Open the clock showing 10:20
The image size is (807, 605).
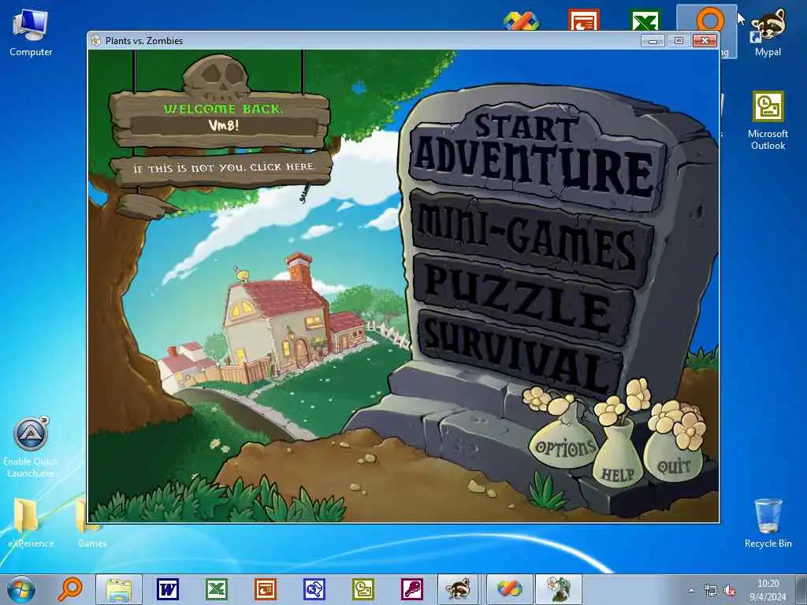[768, 590]
